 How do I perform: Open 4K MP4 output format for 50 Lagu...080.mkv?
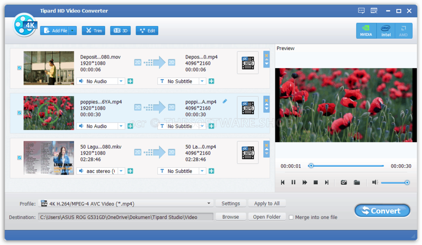click(248, 153)
